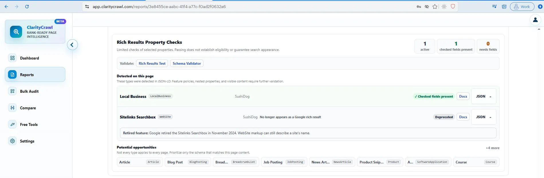Image resolution: width=544 pixels, height=178 pixels.
Task: Open the user account avatar menu
Action: pyautogui.click(x=535, y=20)
